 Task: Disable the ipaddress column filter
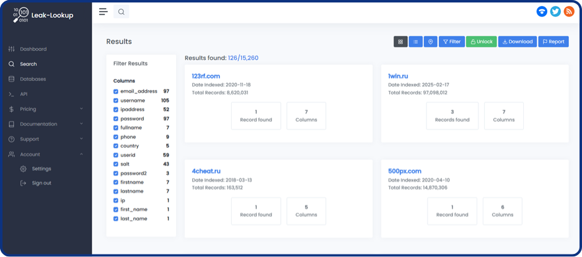(116, 109)
